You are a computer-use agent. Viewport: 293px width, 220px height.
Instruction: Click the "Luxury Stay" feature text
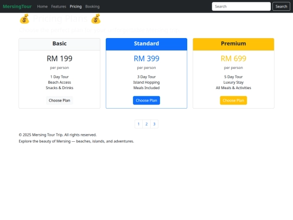[x=233, y=83]
